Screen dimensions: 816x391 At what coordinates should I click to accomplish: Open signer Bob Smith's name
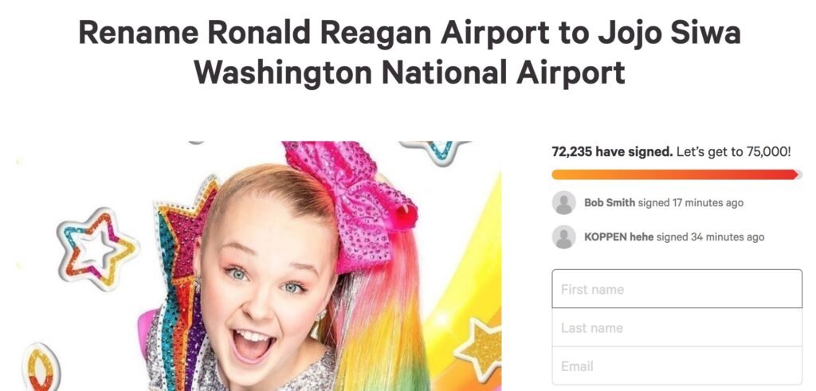[610, 203]
